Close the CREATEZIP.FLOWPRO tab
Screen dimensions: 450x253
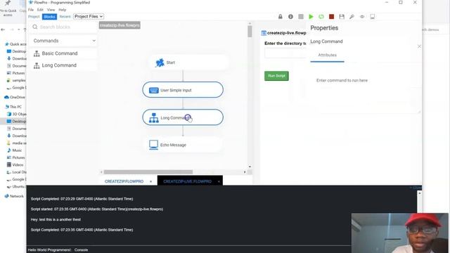(x=150, y=181)
